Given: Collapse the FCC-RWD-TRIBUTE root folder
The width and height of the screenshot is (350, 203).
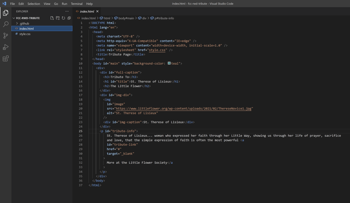Looking at the screenshot, I should coord(28,18).
